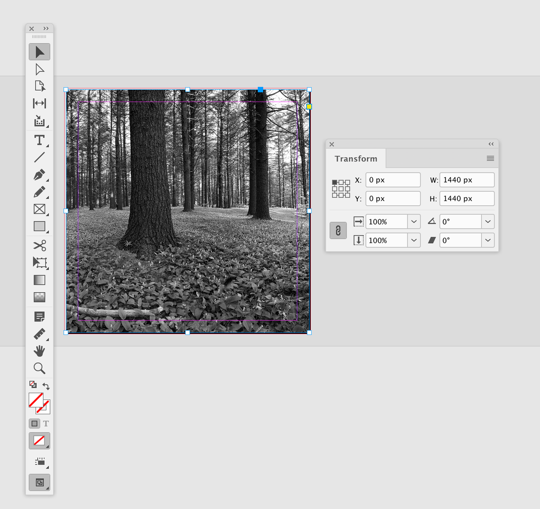Select the Line tool
Image resolution: width=540 pixels, height=509 pixels.
[x=39, y=157]
